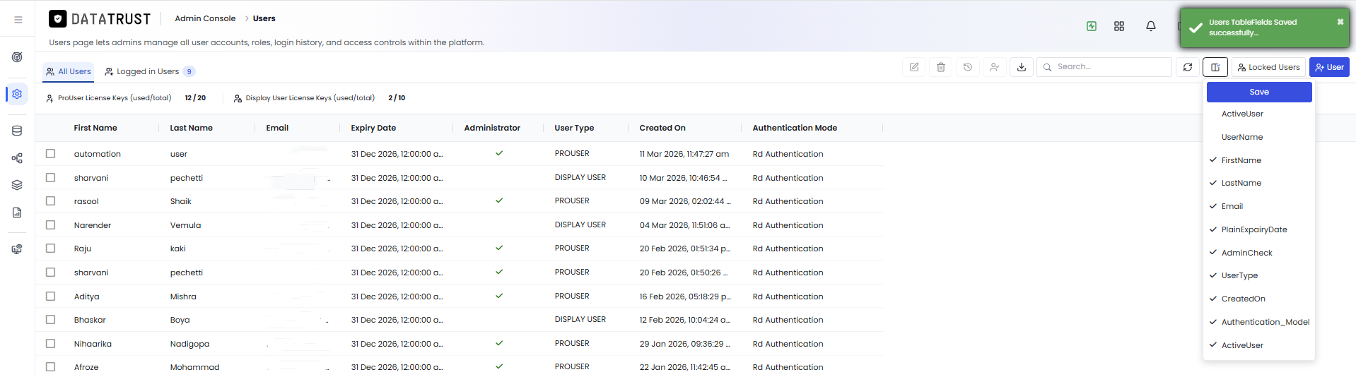The height and width of the screenshot is (377, 1356).
Task: Select checkbox for Narender Vemula row
Action: [50, 225]
